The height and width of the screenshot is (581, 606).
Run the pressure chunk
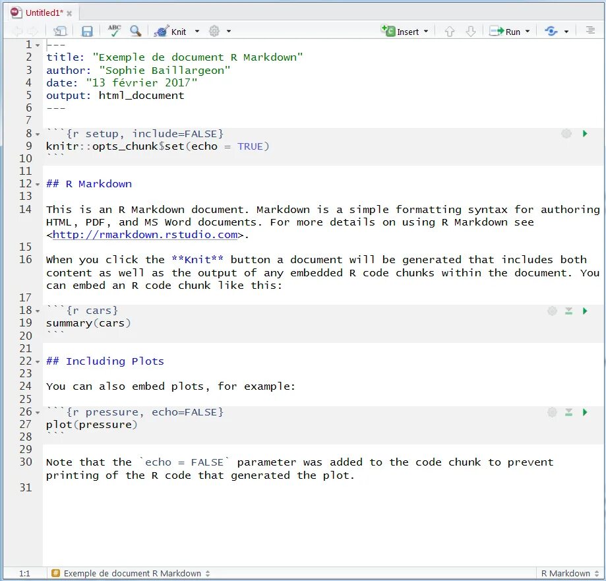coord(585,412)
